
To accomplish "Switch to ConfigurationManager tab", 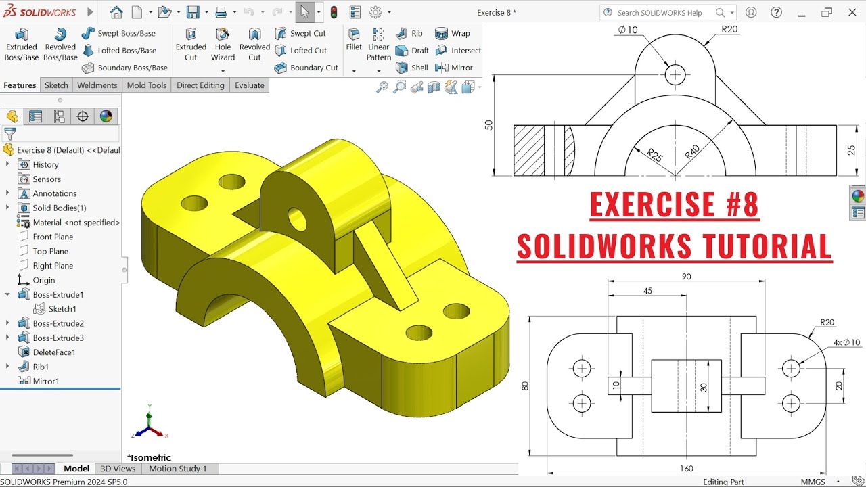I will tap(60, 116).
